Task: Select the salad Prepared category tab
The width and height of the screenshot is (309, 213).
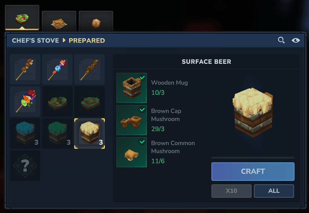Action: click(22, 18)
